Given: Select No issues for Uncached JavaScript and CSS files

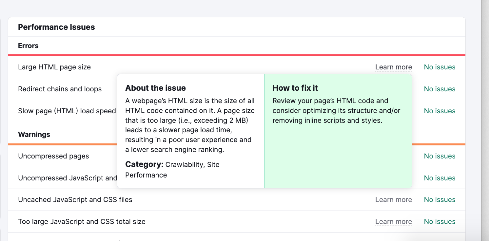Looking at the screenshot, I should pos(440,200).
